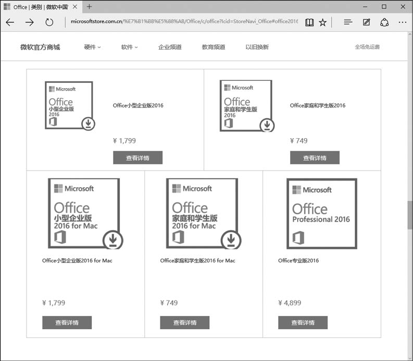
Task: Click Office小型企业版2016 product box image
Action: pos(70,106)
